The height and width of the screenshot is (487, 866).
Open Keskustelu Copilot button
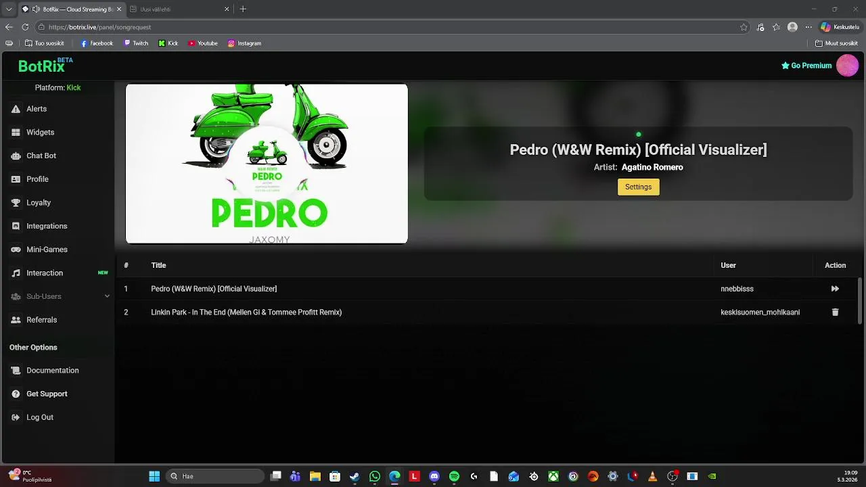coord(840,27)
